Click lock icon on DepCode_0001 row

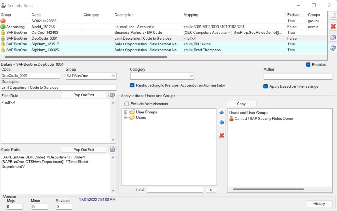pyautogui.click(x=3, y=38)
